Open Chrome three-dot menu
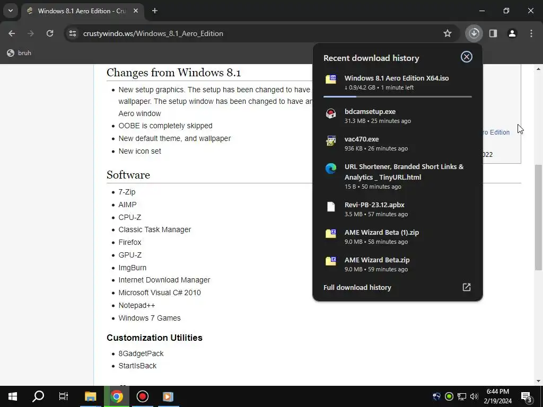 [531, 33]
